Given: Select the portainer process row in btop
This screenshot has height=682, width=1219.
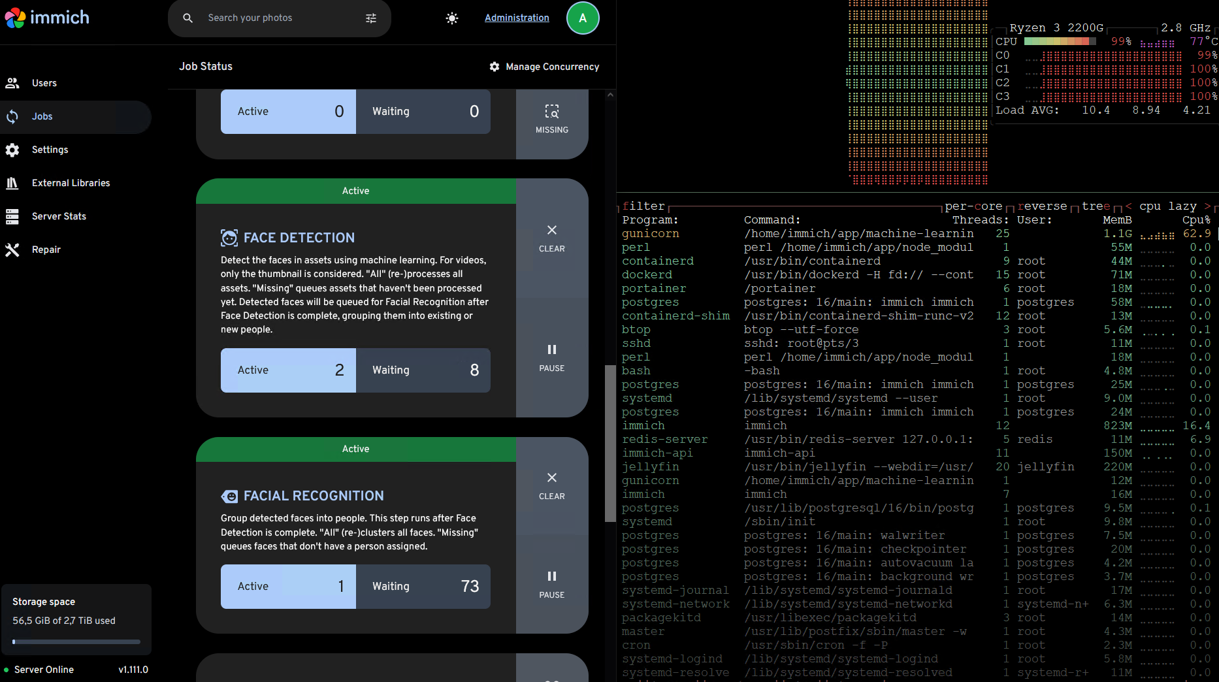Looking at the screenshot, I should (x=917, y=288).
